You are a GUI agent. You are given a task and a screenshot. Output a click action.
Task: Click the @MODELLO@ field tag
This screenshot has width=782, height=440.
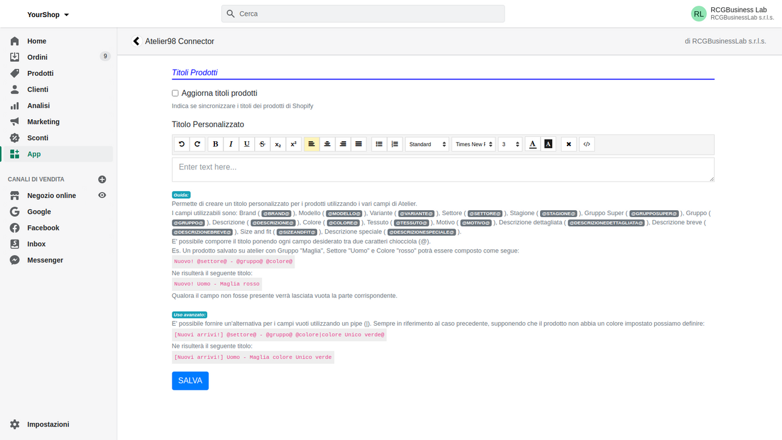(344, 214)
